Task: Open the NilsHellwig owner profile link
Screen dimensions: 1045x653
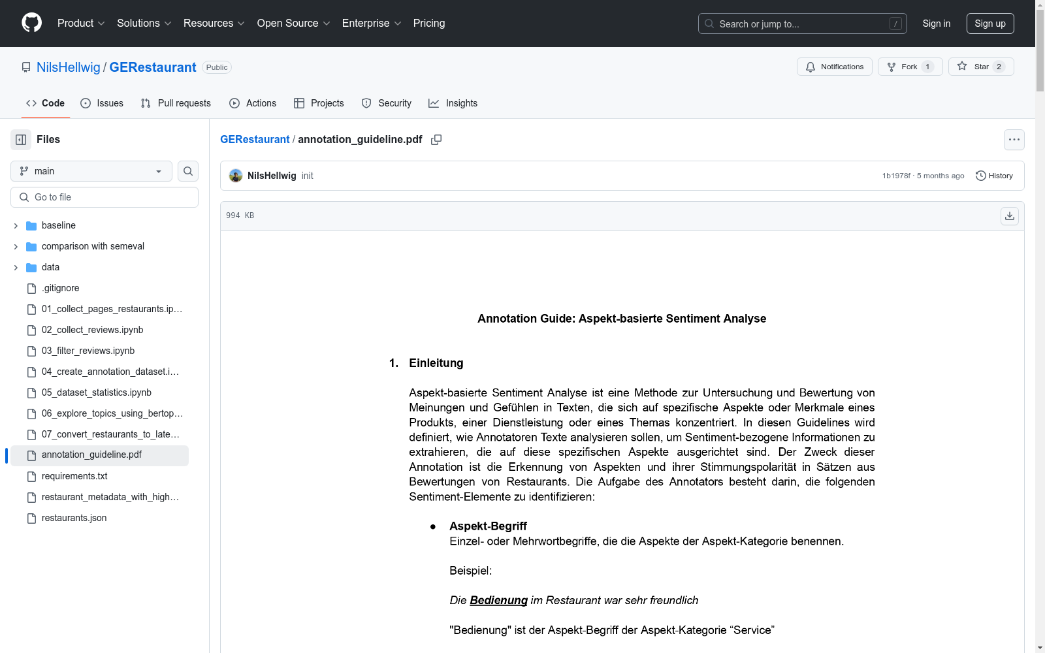Action: tap(69, 67)
